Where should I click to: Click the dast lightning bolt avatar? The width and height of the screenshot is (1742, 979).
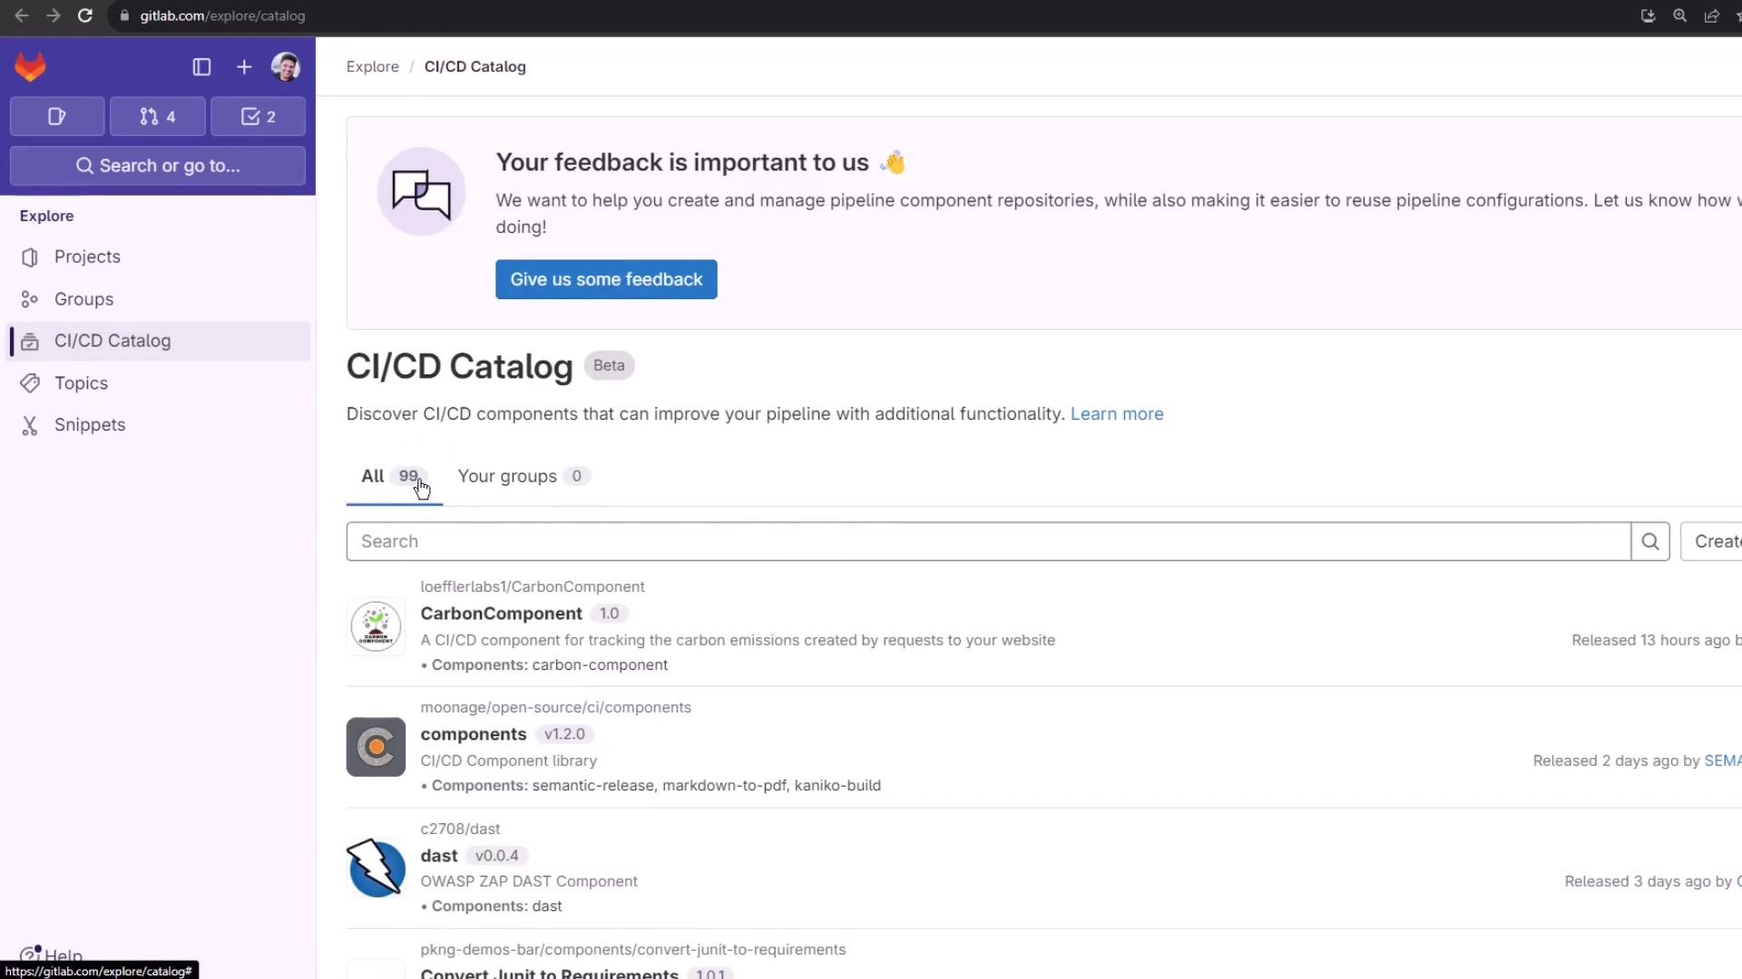coord(376,868)
